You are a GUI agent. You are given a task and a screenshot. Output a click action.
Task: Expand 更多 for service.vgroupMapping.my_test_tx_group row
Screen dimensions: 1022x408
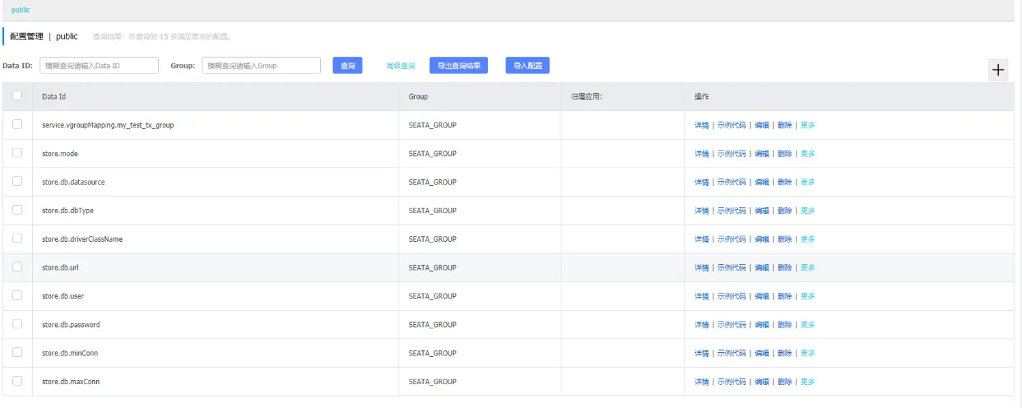807,125
